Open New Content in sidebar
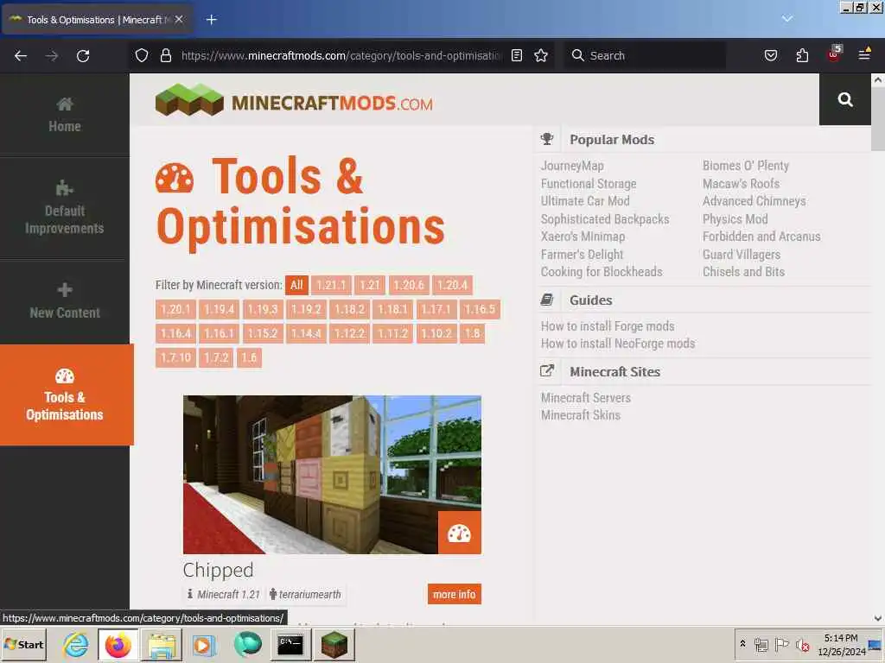Image resolution: width=885 pixels, height=663 pixels. (64, 301)
